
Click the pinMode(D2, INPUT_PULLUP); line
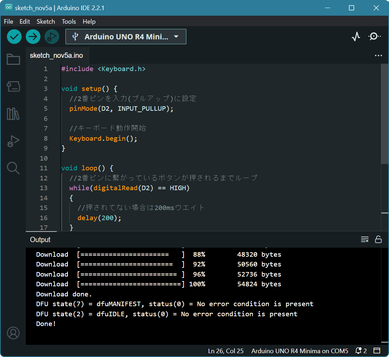coord(121,108)
